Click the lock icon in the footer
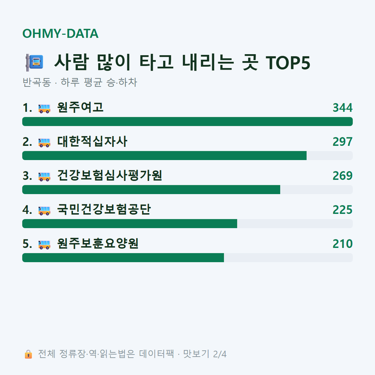Viewport: 375px width, 375px height. [28, 354]
